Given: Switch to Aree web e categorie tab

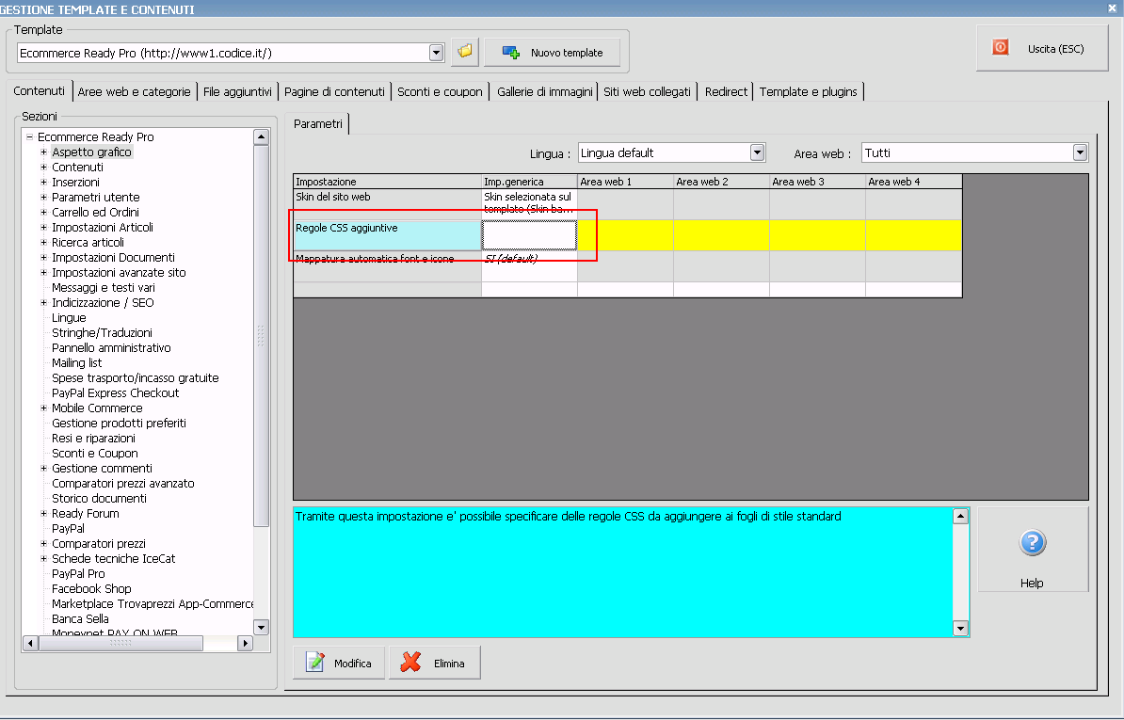Looking at the screenshot, I should point(134,91).
